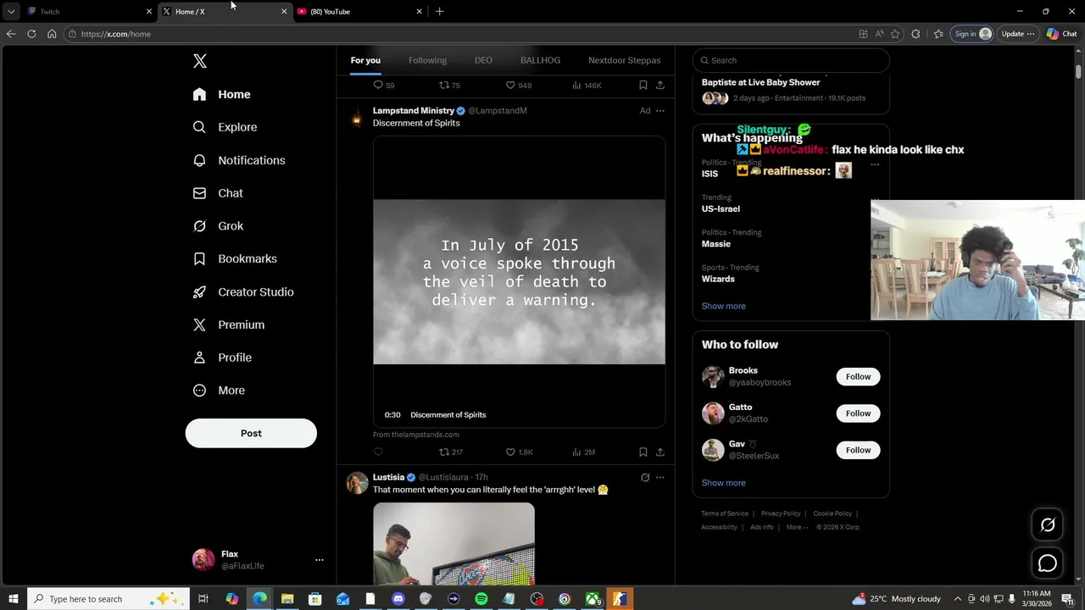Click the browser address bar
Image resolution: width=1085 pixels, height=610 pixels.
[458, 34]
